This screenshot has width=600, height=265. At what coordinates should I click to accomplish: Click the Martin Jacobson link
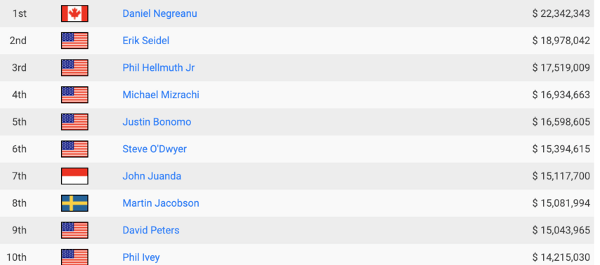(x=161, y=203)
